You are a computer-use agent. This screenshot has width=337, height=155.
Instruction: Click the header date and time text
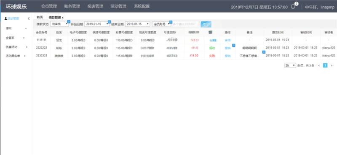(x=259, y=7)
